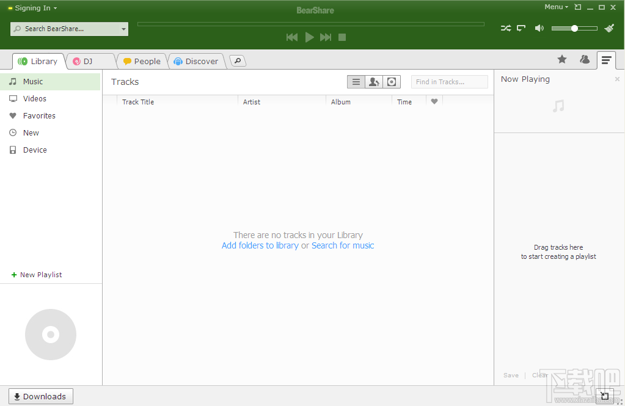Toggle repeat mode

[x=521, y=28]
